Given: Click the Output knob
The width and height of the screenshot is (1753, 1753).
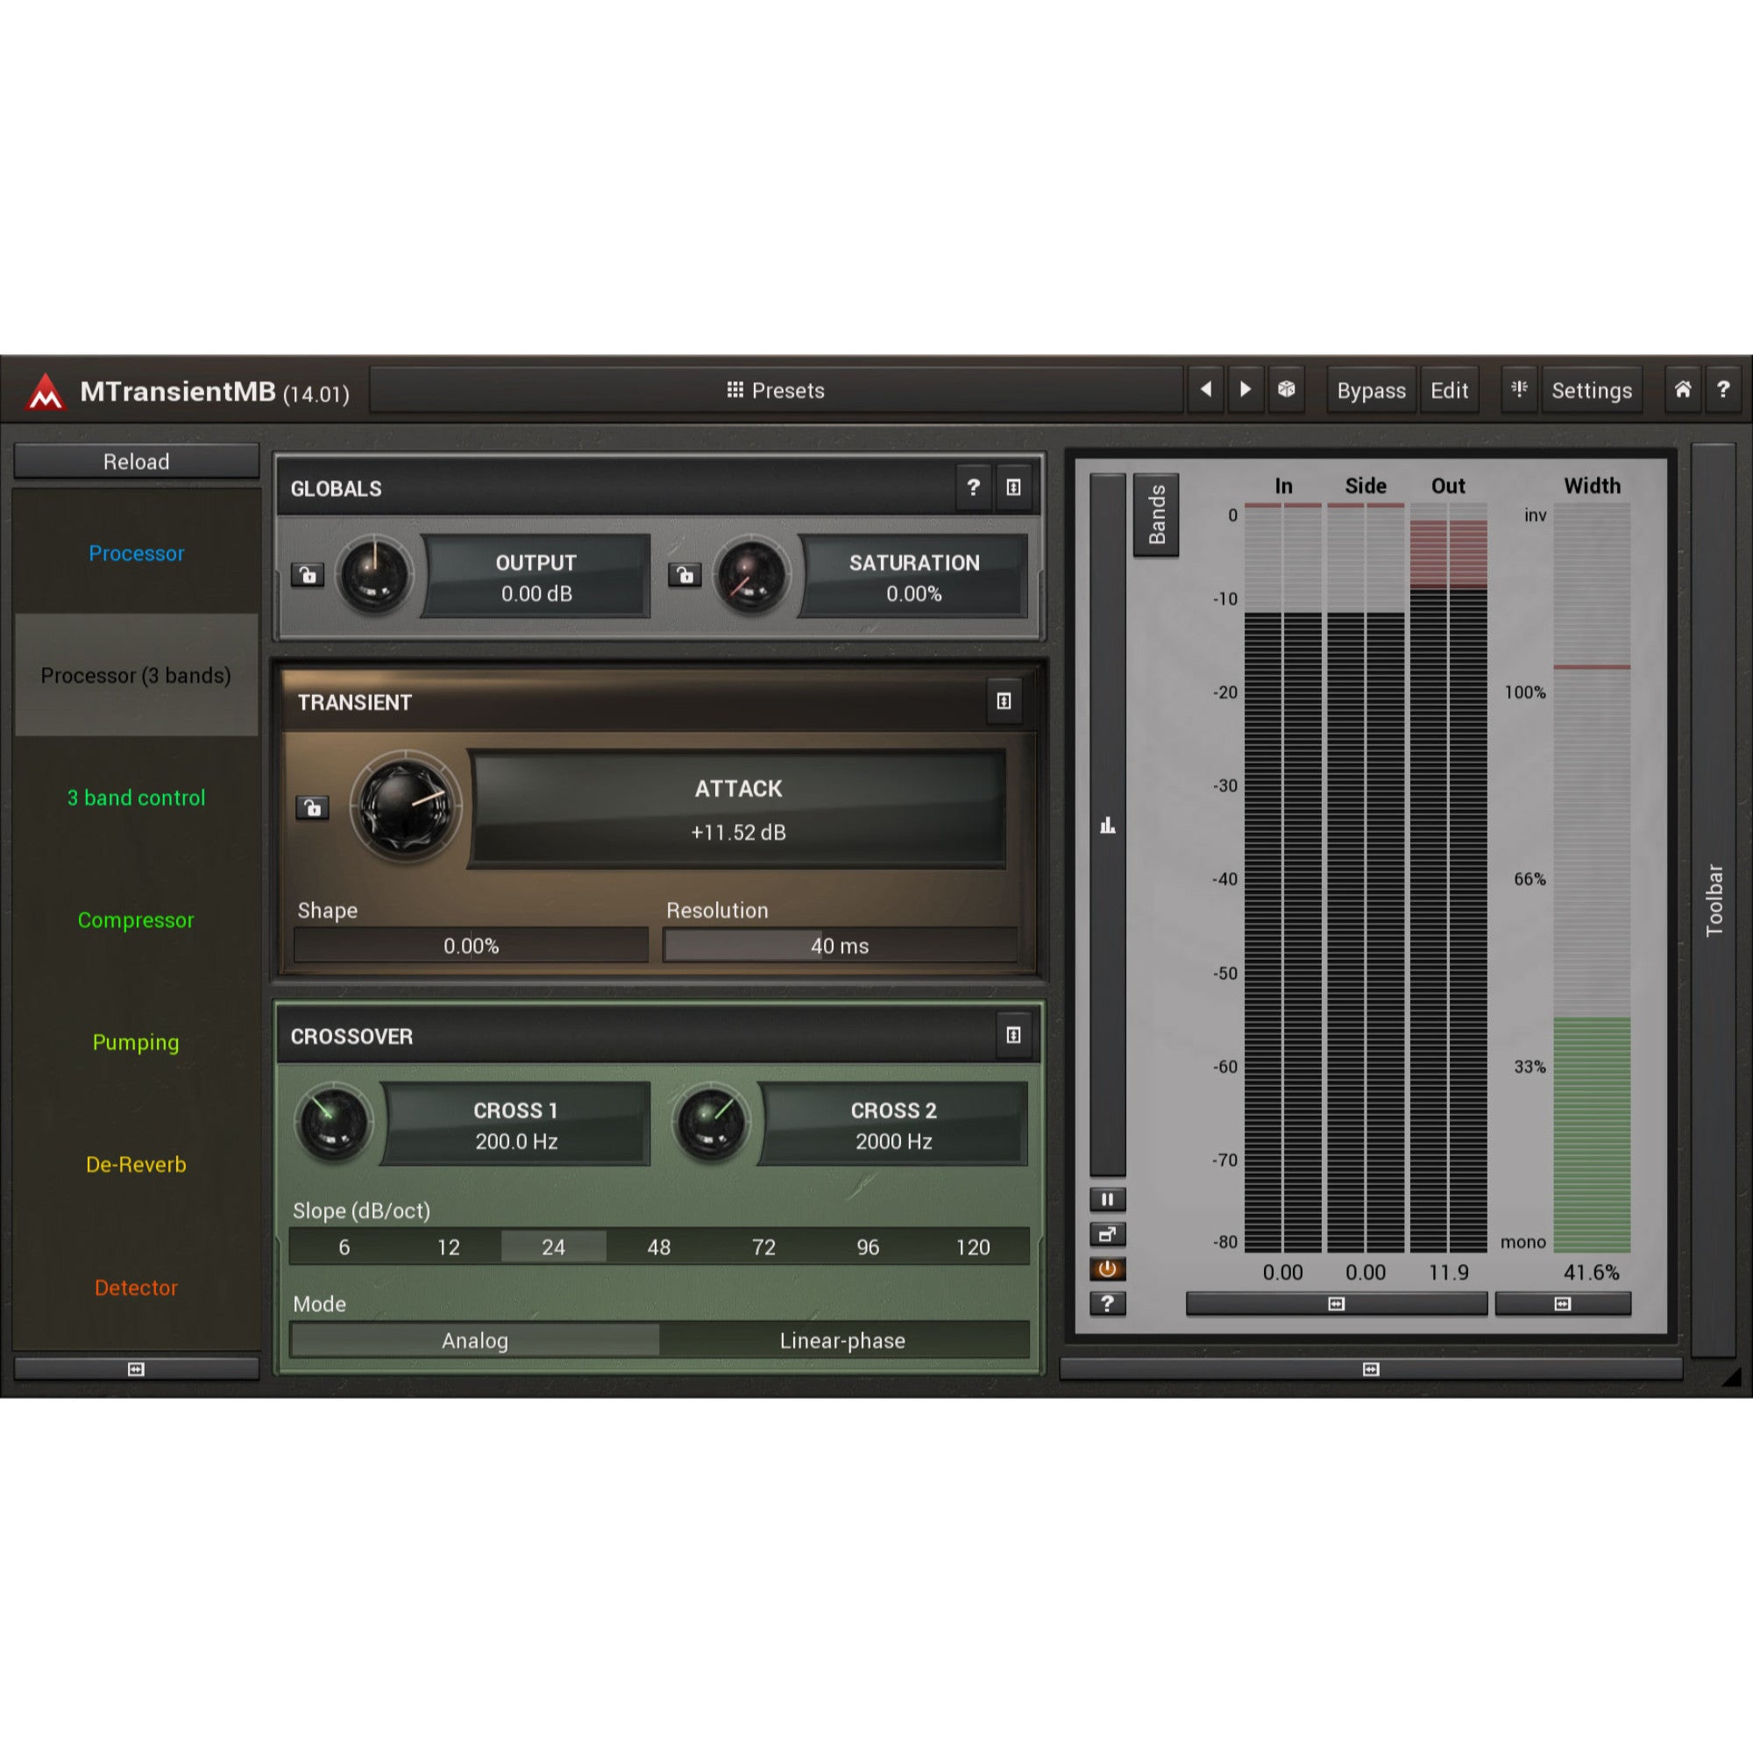Looking at the screenshot, I should (374, 574).
